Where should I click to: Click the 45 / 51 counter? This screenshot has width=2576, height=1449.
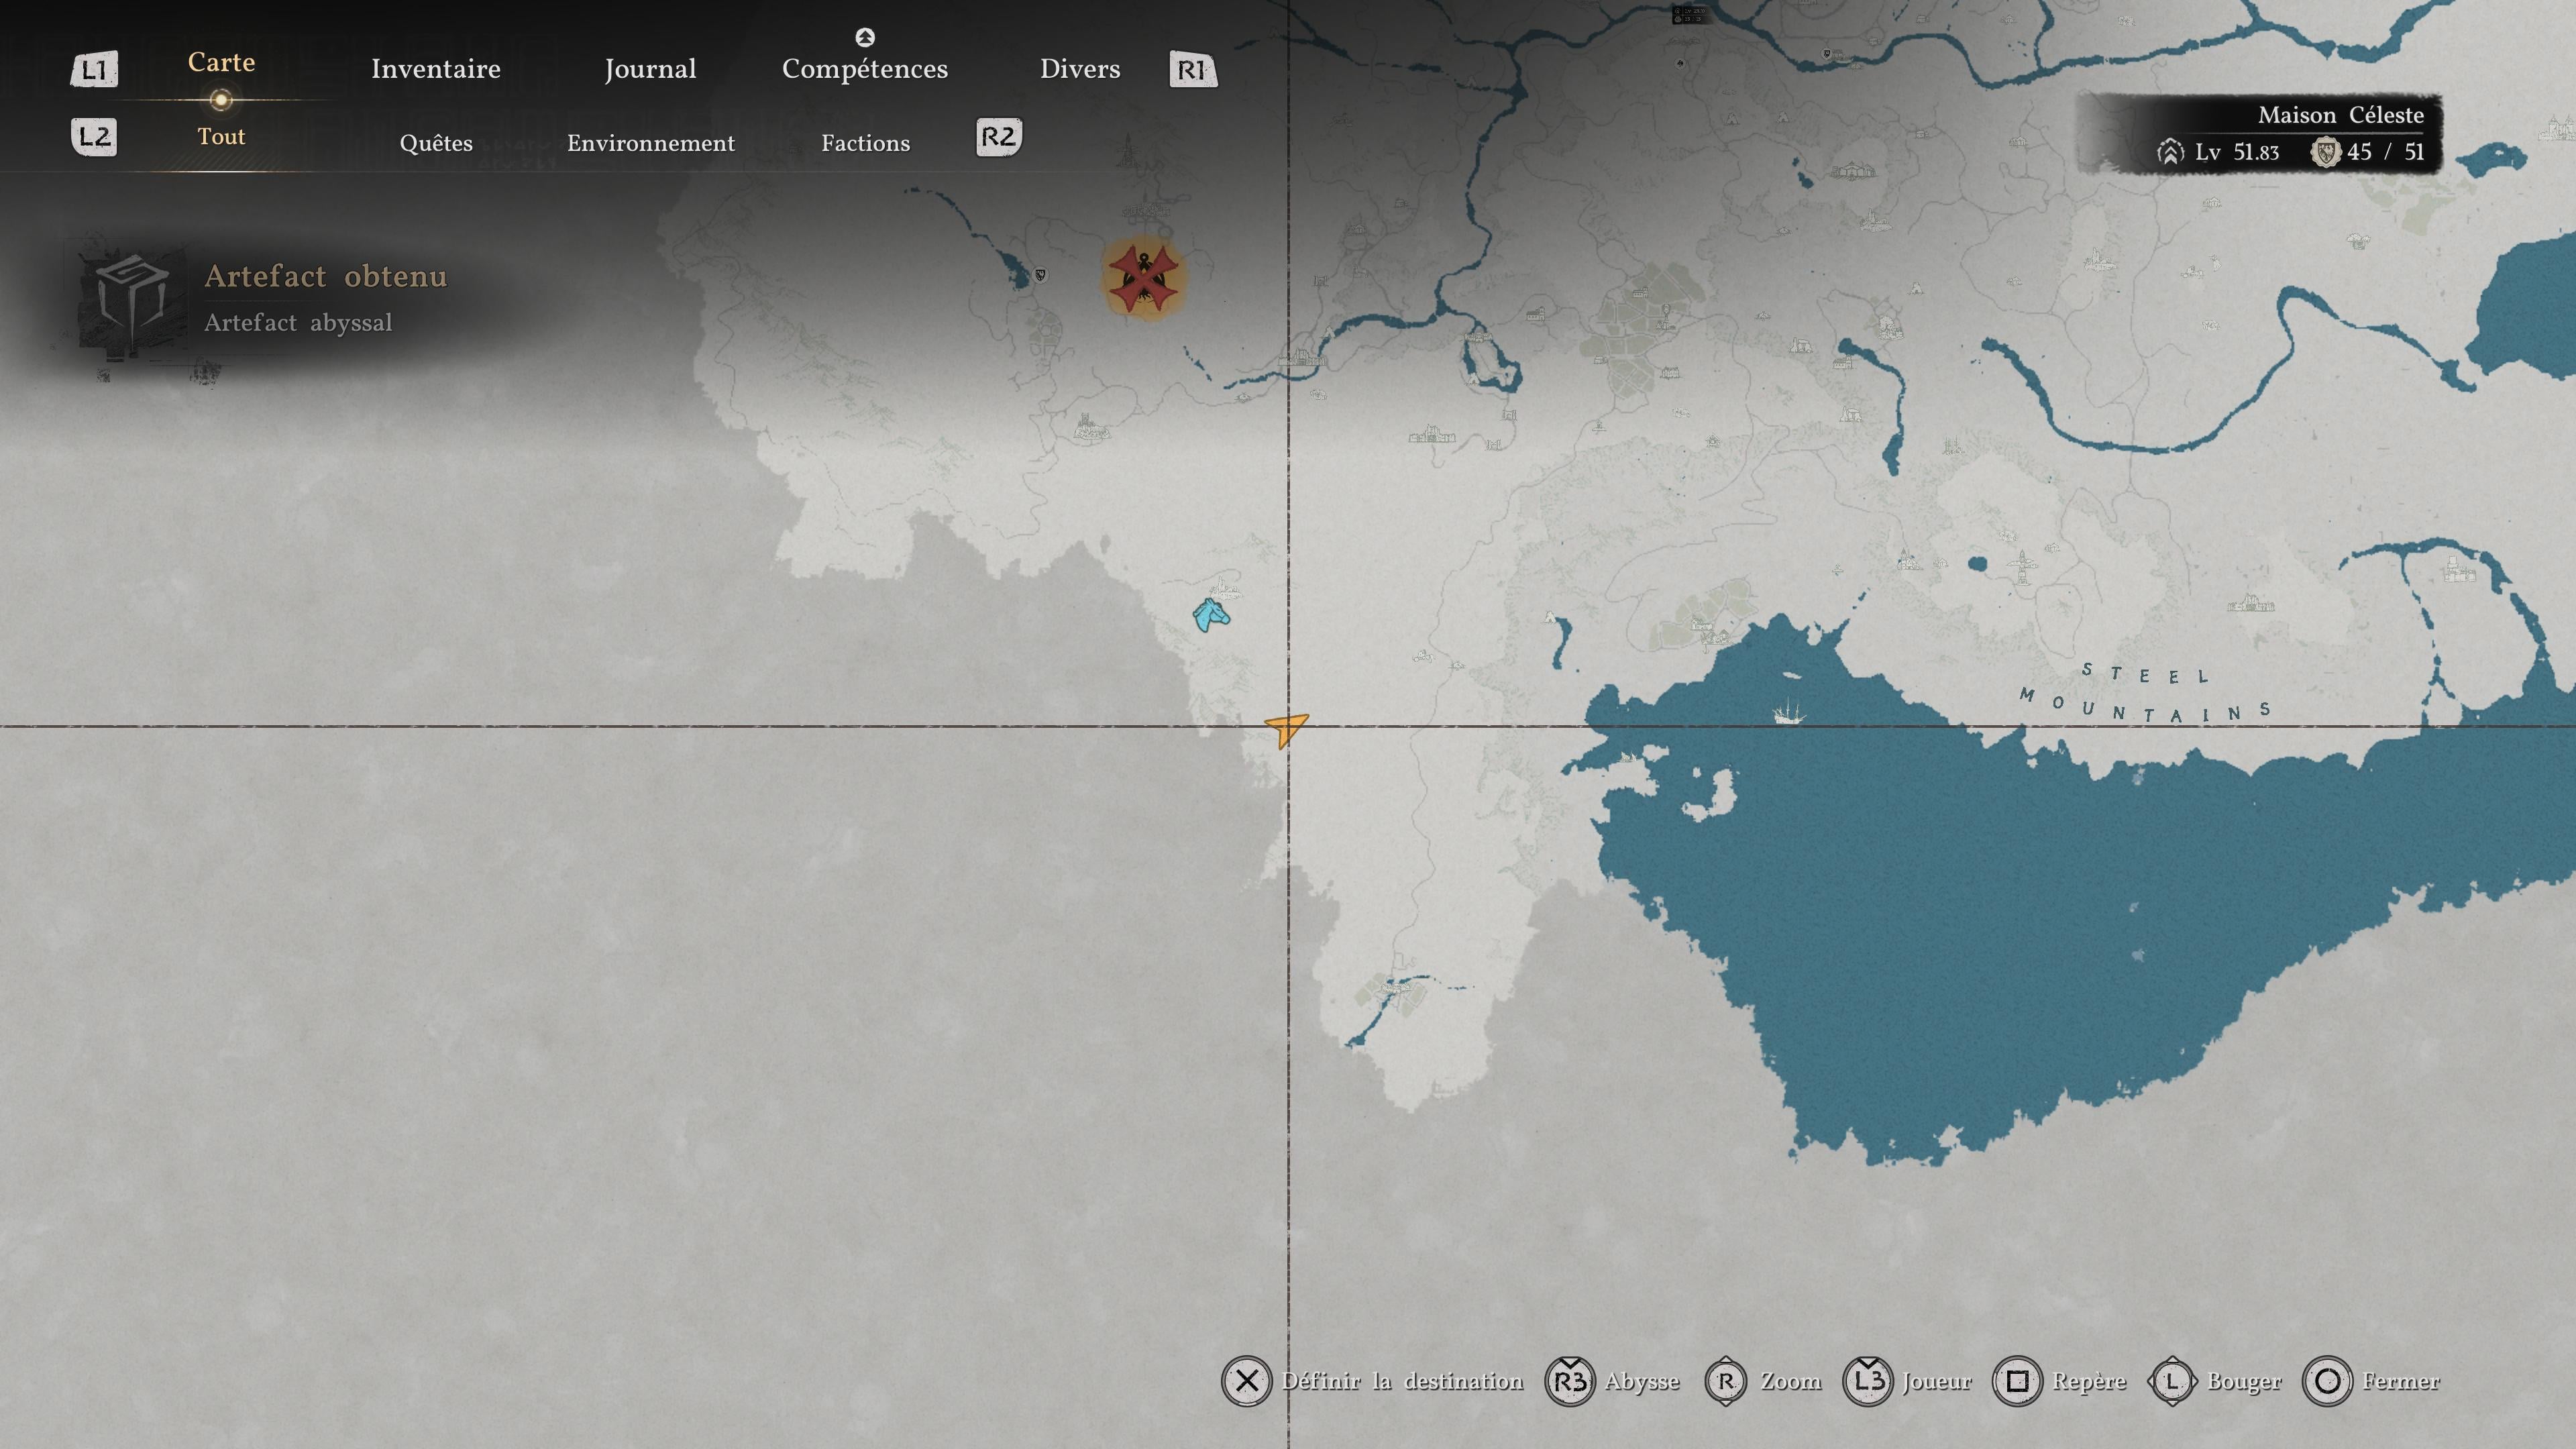click(2386, 152)
